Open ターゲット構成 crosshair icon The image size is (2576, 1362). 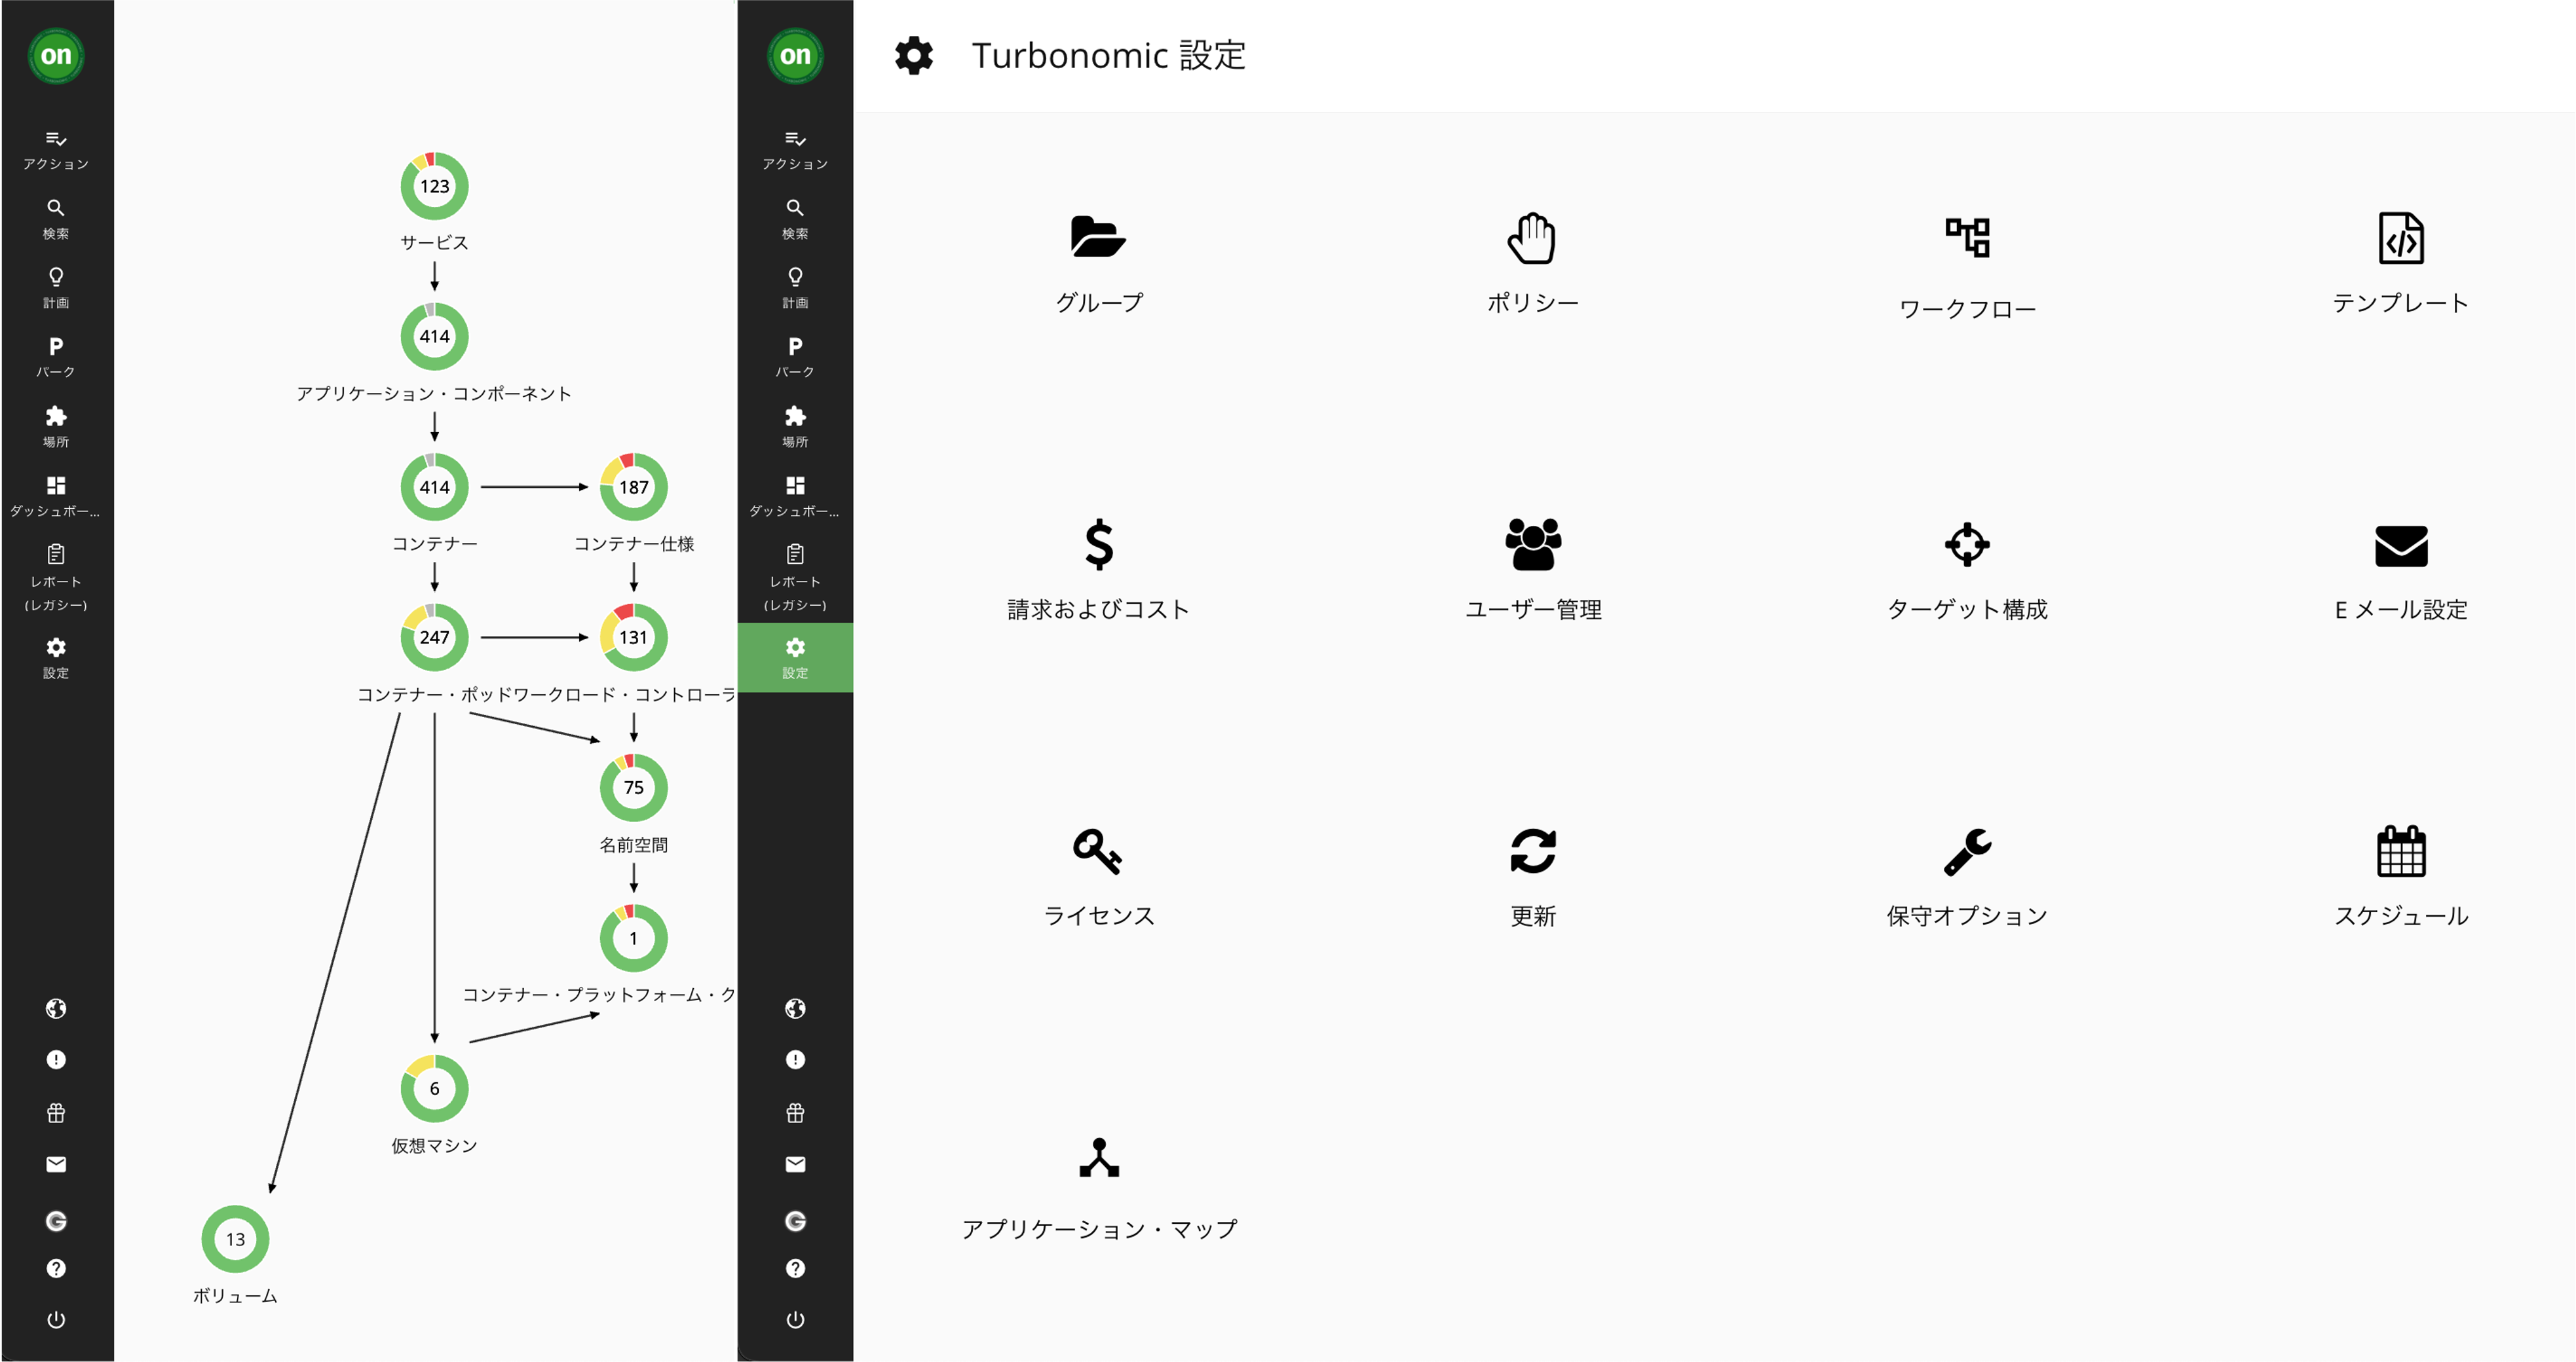click(1966, 545)
